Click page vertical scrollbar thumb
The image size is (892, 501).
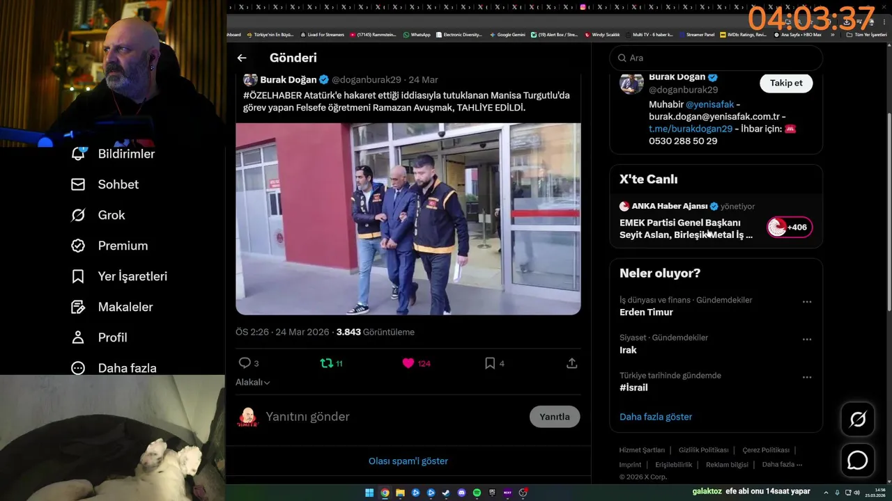coord(889,212)
